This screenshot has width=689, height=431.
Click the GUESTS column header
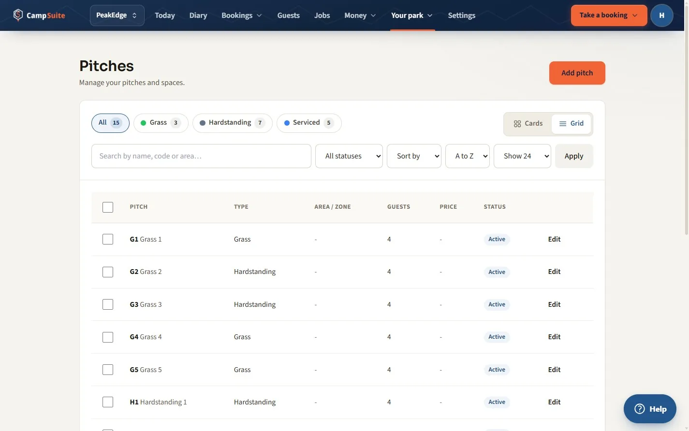pyautogui.click(x=398, y=207)
